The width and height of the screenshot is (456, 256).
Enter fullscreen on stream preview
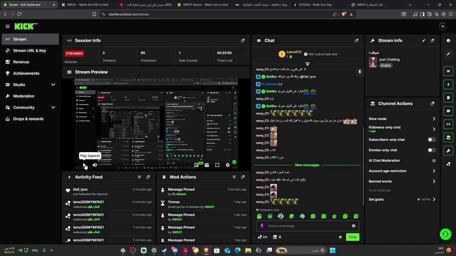coord(217,165)
